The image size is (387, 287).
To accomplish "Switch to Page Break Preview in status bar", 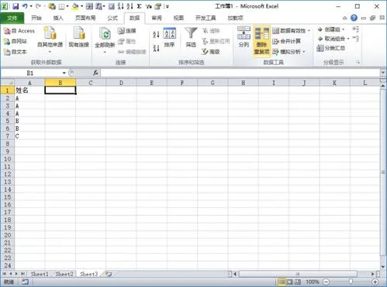I will pyautogui.click(x=298, y=282).
